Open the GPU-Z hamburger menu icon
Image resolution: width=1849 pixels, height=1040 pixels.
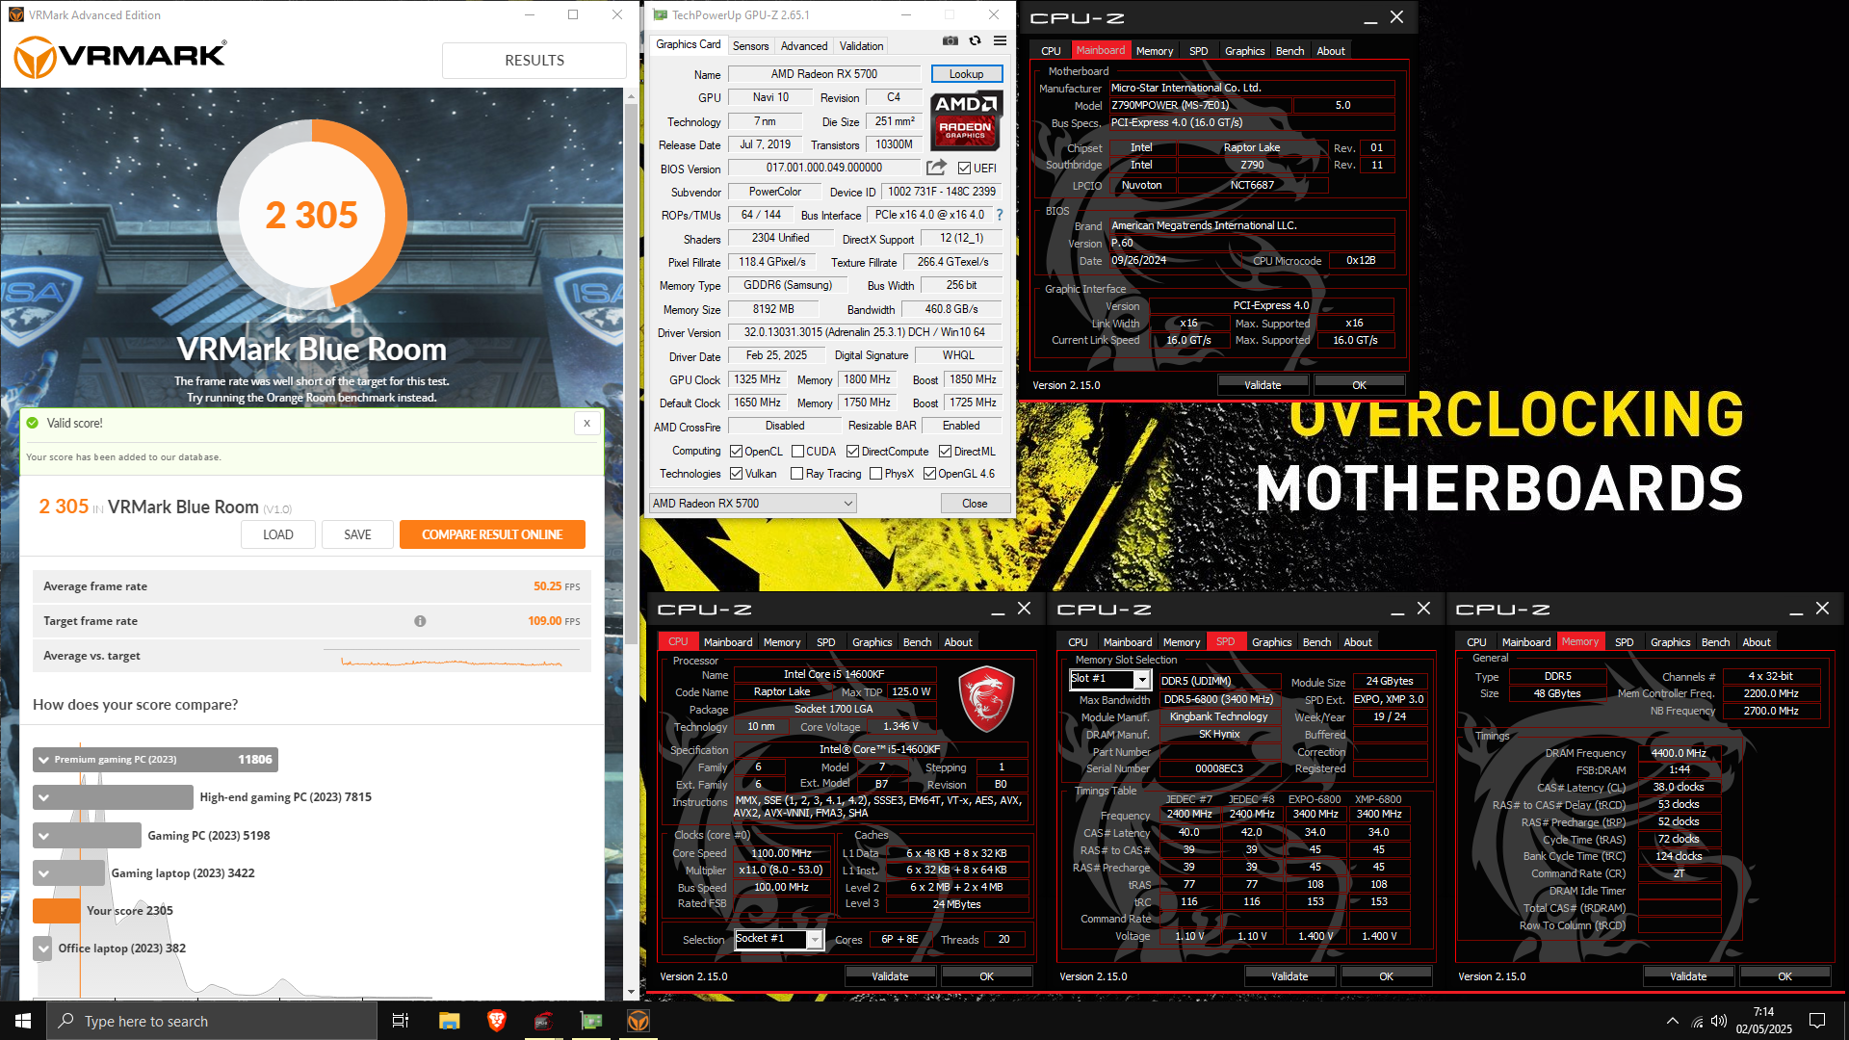tap(1000, 40)
